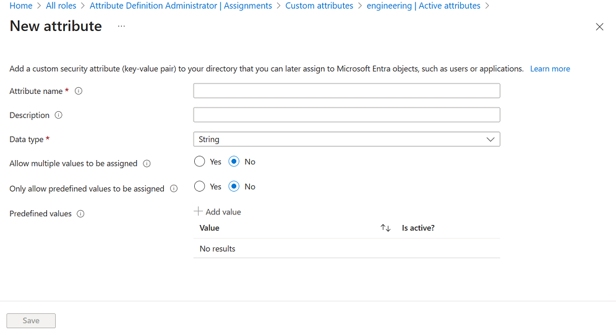Click the info icon next to Description
The height and width of the screenshot is (335, 616).
click(59, 115)
